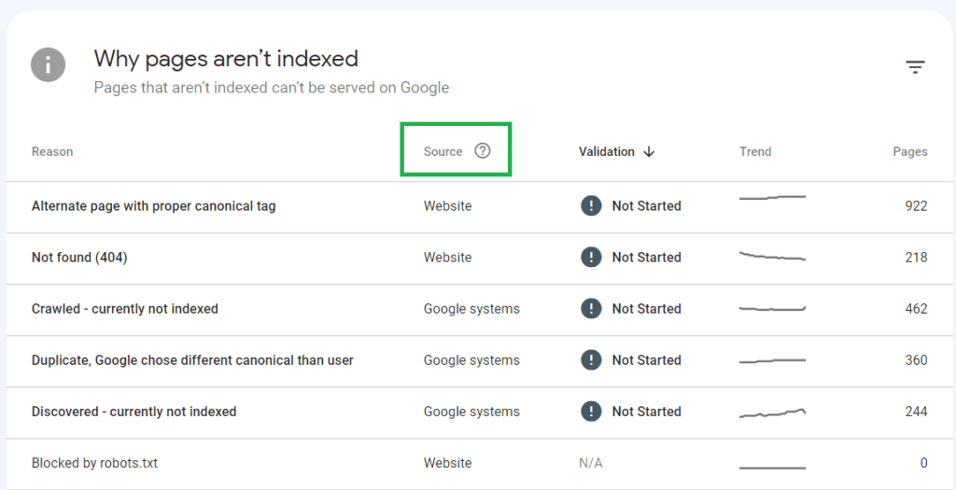Click trend sparkline for Blocked by robots.txt
Viewport: 956px width, 490px height.
[772, 468]
